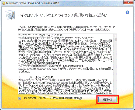Click the 続行(C) continue button
Screen dimensions: 135x110
coord(108,100)
